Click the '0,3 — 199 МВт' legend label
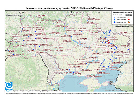Image resolution: width=138 pixels, height=97 pixels. point(122,17)
